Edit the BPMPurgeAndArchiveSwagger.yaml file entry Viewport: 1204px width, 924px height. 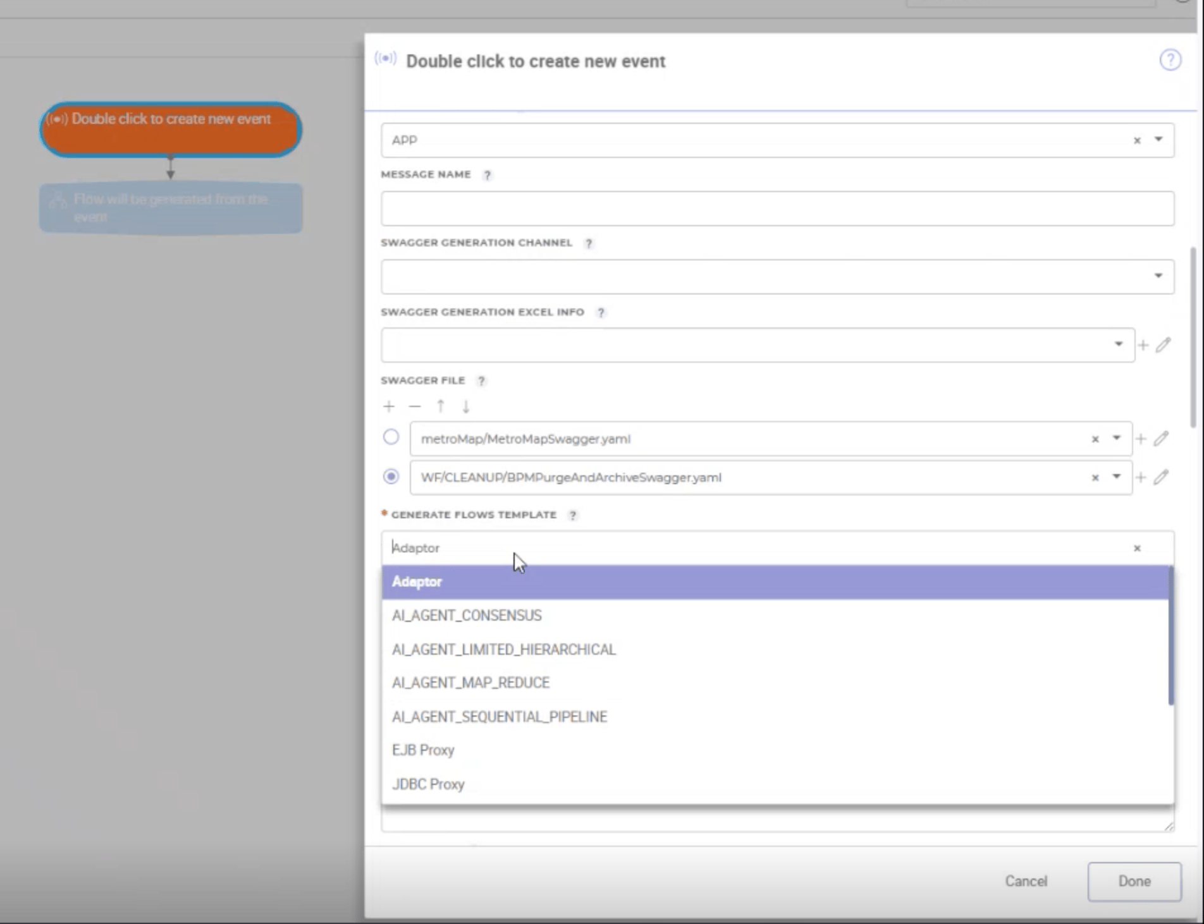[1161, 477]
